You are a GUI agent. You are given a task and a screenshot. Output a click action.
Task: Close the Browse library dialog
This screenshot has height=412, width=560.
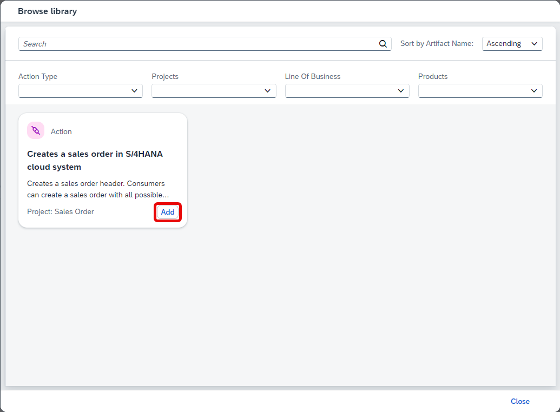(x=520, y=401)
